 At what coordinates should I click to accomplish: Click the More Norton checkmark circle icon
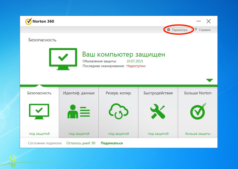pos(198,111)
